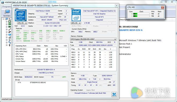Click RL-20160215AIQE computer name in main window
The height and width of the screenshot is (102, 177).
point(128,27)
